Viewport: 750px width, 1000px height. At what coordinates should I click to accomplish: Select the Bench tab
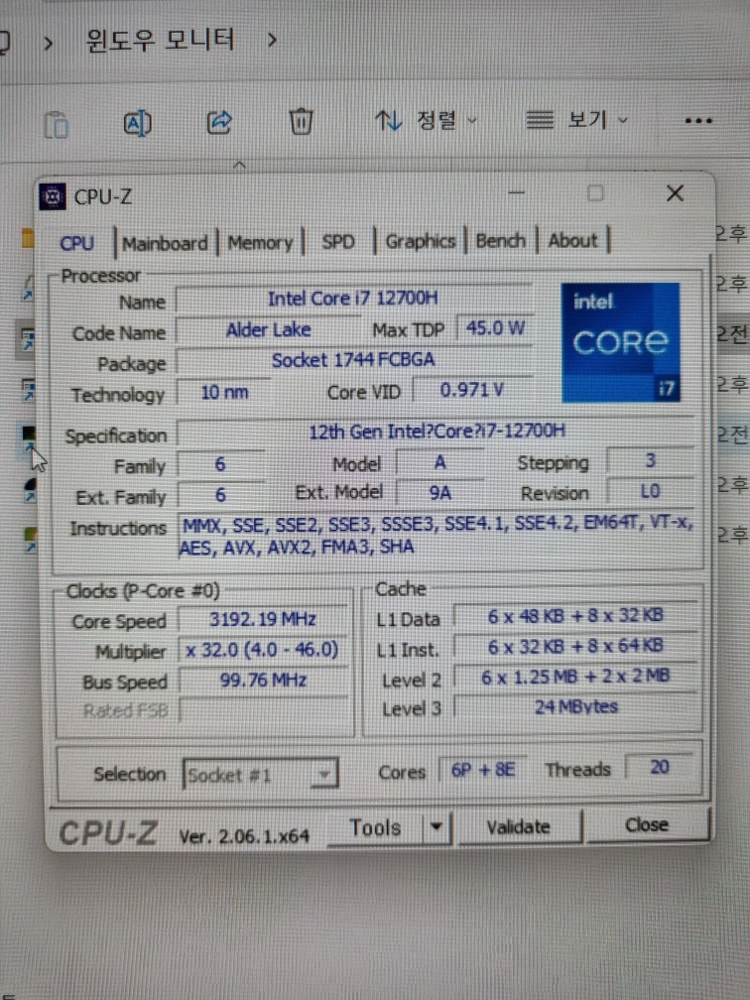pos(500,241)
